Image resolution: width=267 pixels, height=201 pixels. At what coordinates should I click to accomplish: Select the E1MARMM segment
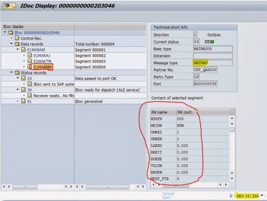[42, 67]
